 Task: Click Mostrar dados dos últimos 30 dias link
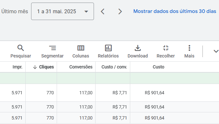point(175,11)
